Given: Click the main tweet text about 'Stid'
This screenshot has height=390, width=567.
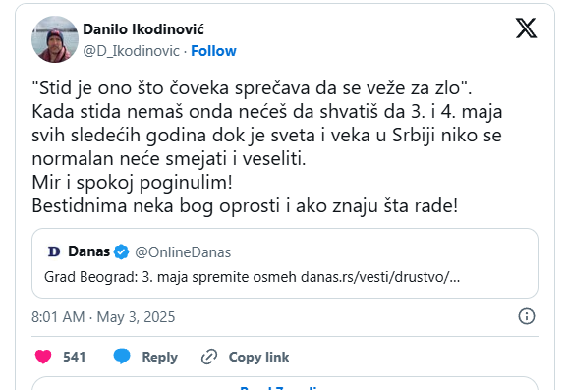Looking at the screenshot, I should [x=267, y=146].
